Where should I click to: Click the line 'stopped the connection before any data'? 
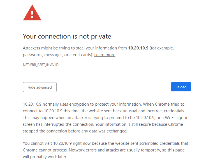(75, 131)
